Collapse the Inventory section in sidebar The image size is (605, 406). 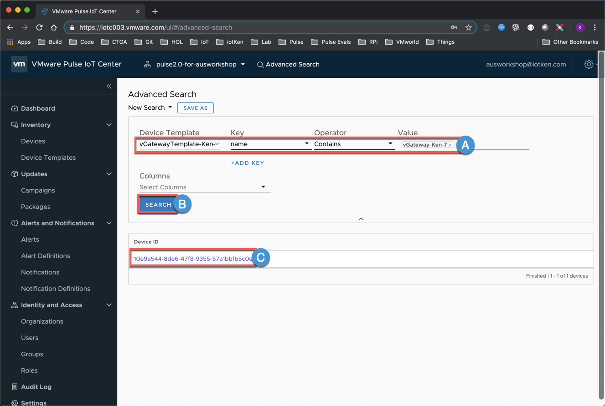click(x=109, y=125)
